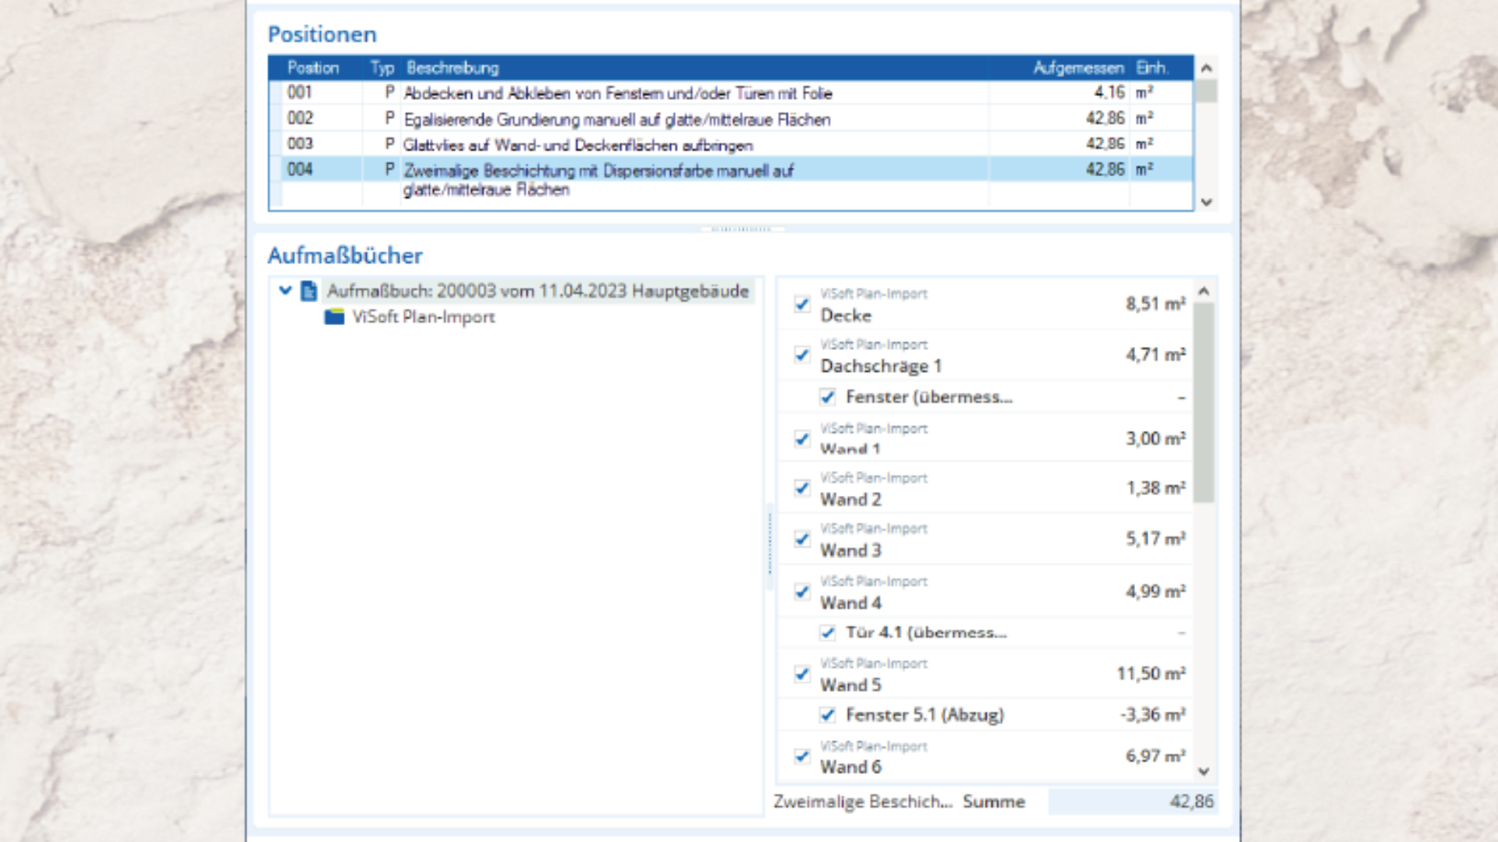Image resolution: width=1498 pixels, height=842 pixels.
Task: Toggle the Tür 4.1 (übermess... checkbox
Action: [828, 632]
